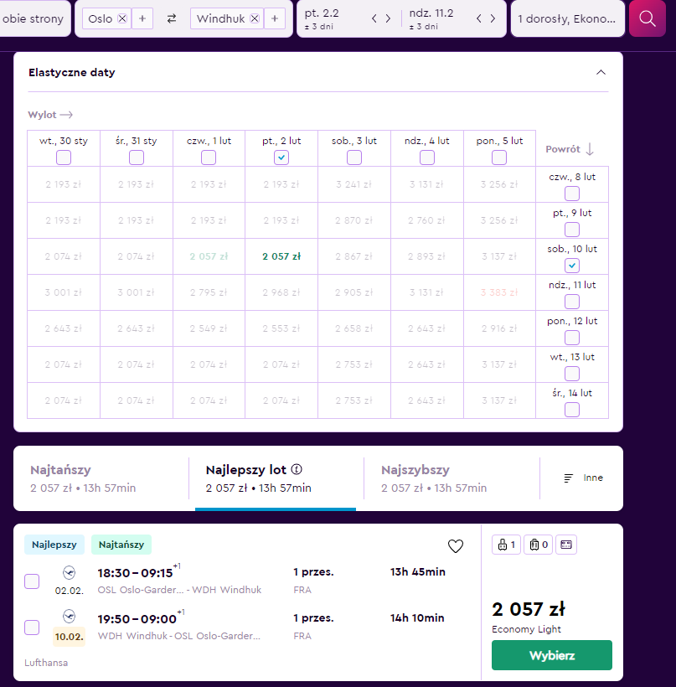Add another origin with the plus next to Oslo

(x=142, y=18)
